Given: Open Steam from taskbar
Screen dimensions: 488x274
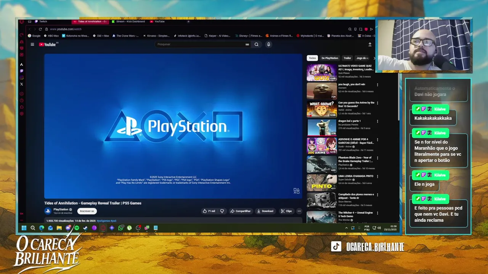Looking at the screenshot, I should pos(85,228).
